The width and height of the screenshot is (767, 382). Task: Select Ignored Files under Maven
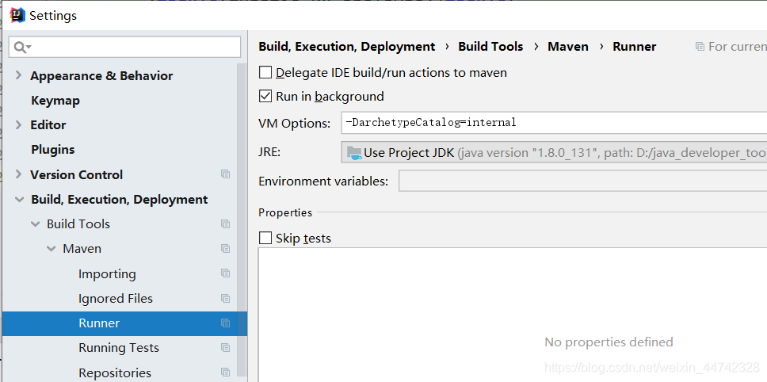(x=116, y=298)
